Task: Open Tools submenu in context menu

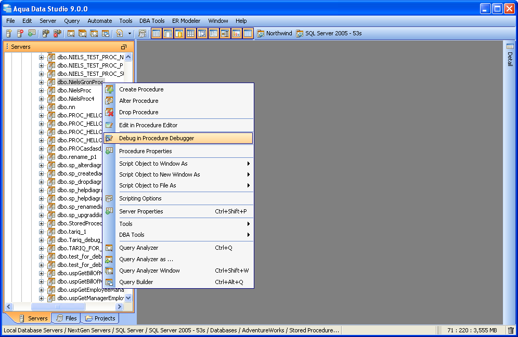Action: coord(178,224)
